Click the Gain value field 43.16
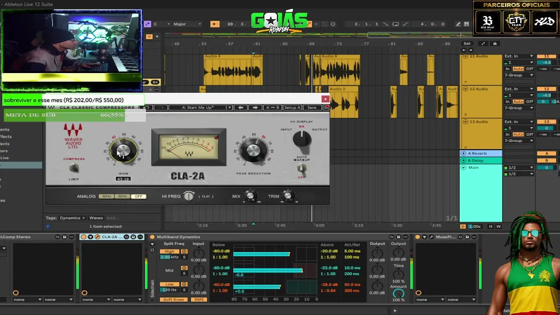The width and height of the screenshot is (560, 315). click(x=123, y=179)
